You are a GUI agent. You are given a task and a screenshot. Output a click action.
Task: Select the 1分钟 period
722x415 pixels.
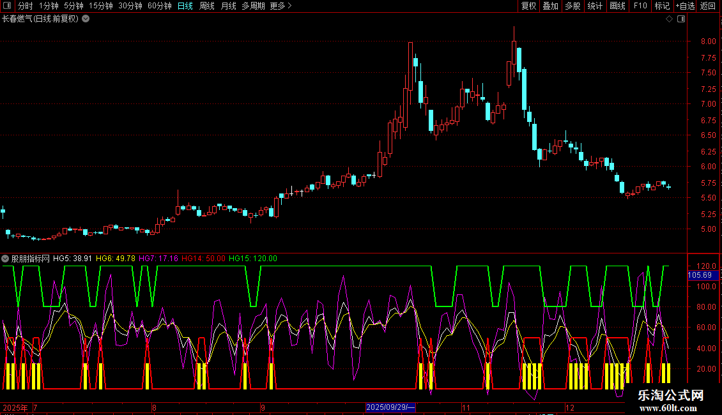tap(49, 6)
